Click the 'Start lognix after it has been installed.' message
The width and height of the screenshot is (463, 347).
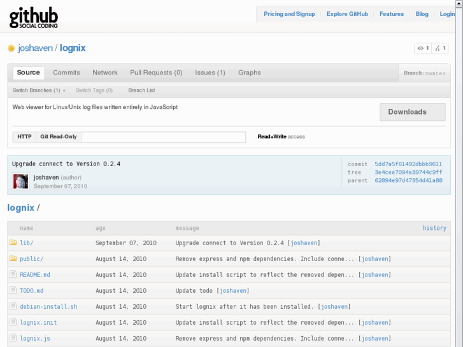[245, 306]
